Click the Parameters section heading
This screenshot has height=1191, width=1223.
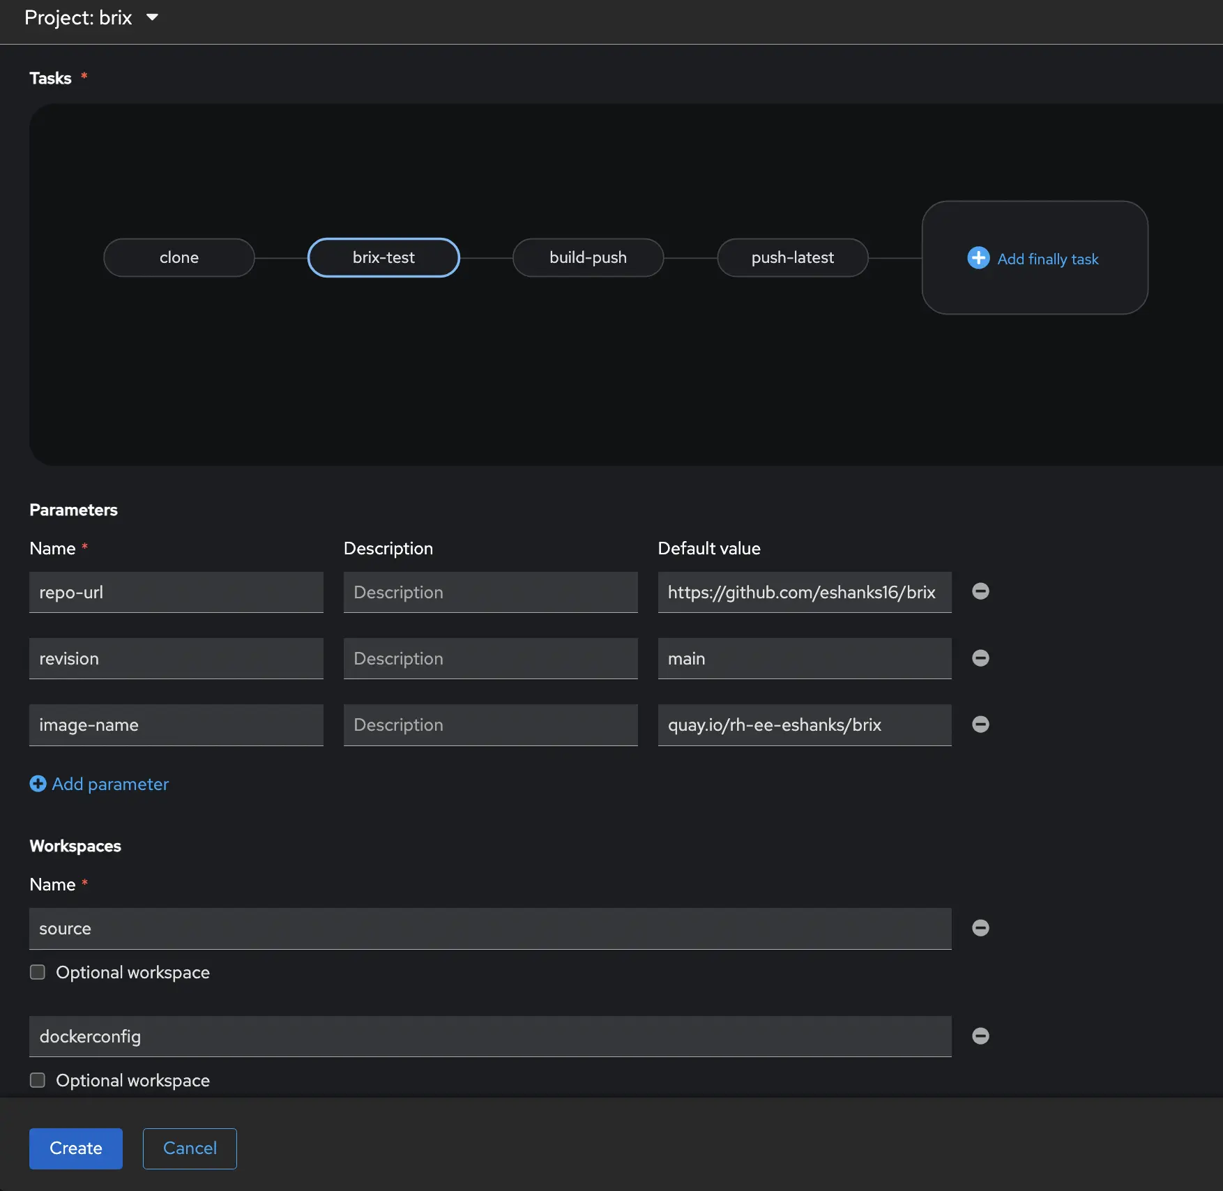coord(73,510)
